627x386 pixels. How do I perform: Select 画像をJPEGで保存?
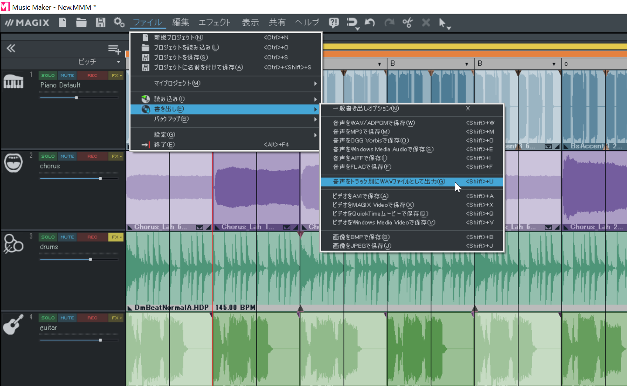412,246
